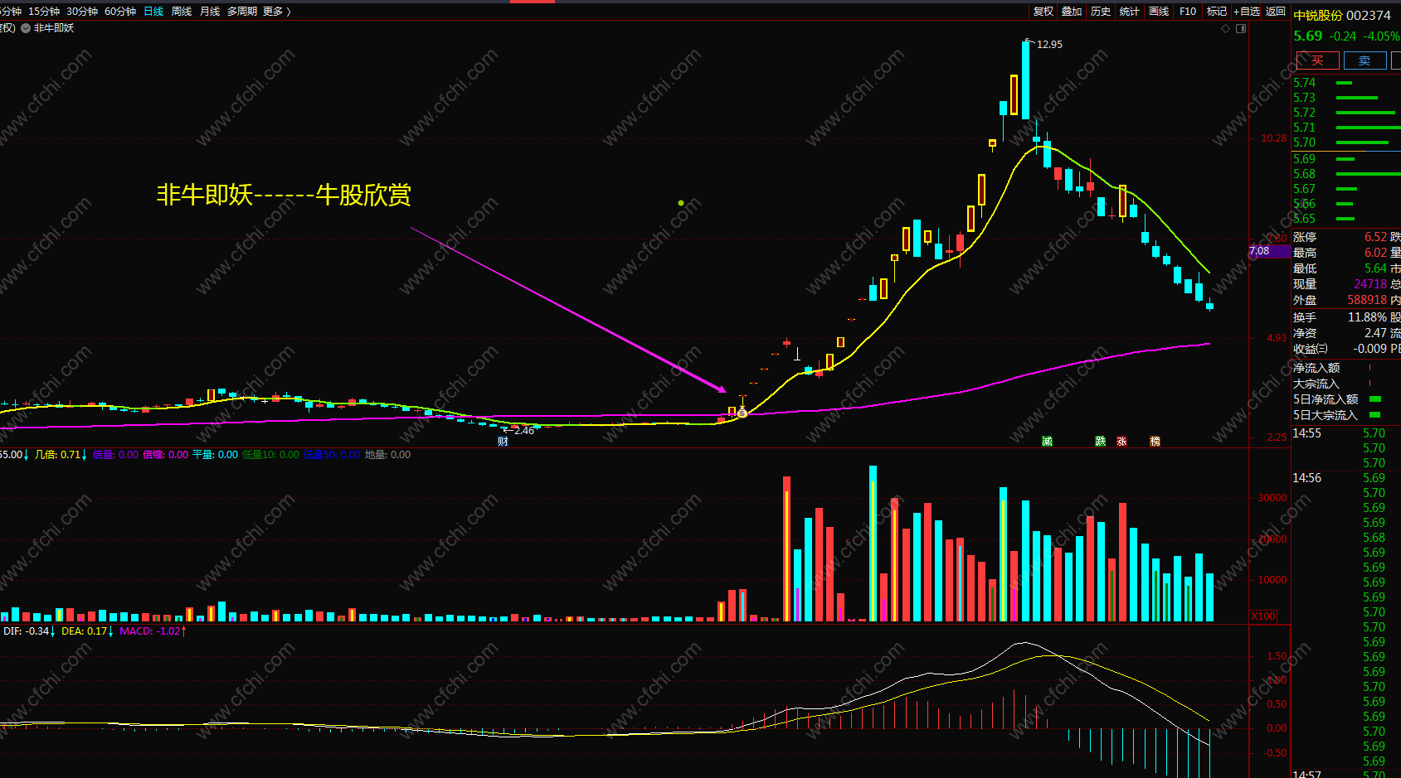1401x778 pixels.
Task: Click the stock name 中锐股份 002374
Action: 1342,16
